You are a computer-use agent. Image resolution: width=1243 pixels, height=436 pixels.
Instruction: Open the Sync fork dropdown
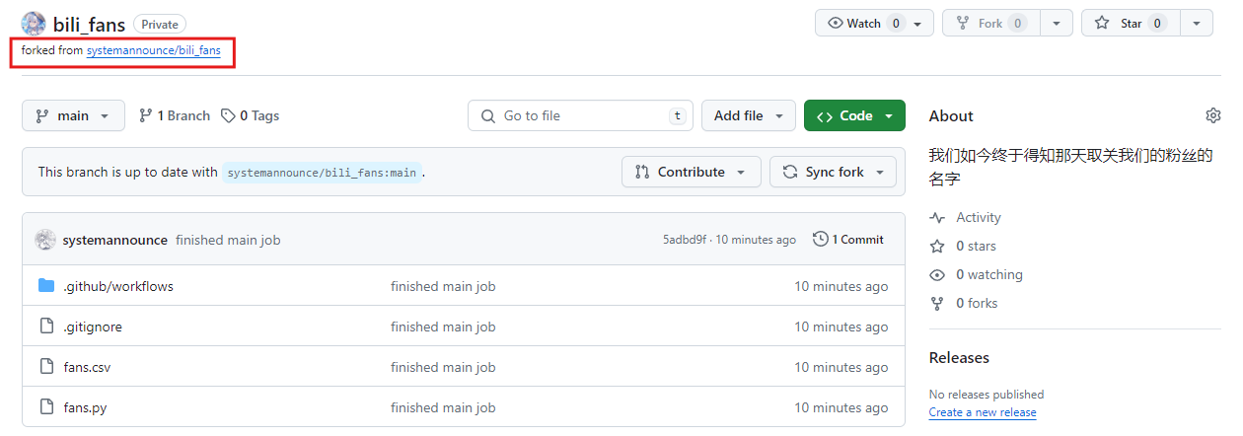(x=834, y=172)
